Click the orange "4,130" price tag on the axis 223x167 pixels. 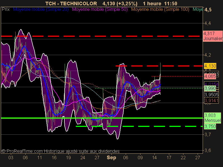click(x=210, y=66)
